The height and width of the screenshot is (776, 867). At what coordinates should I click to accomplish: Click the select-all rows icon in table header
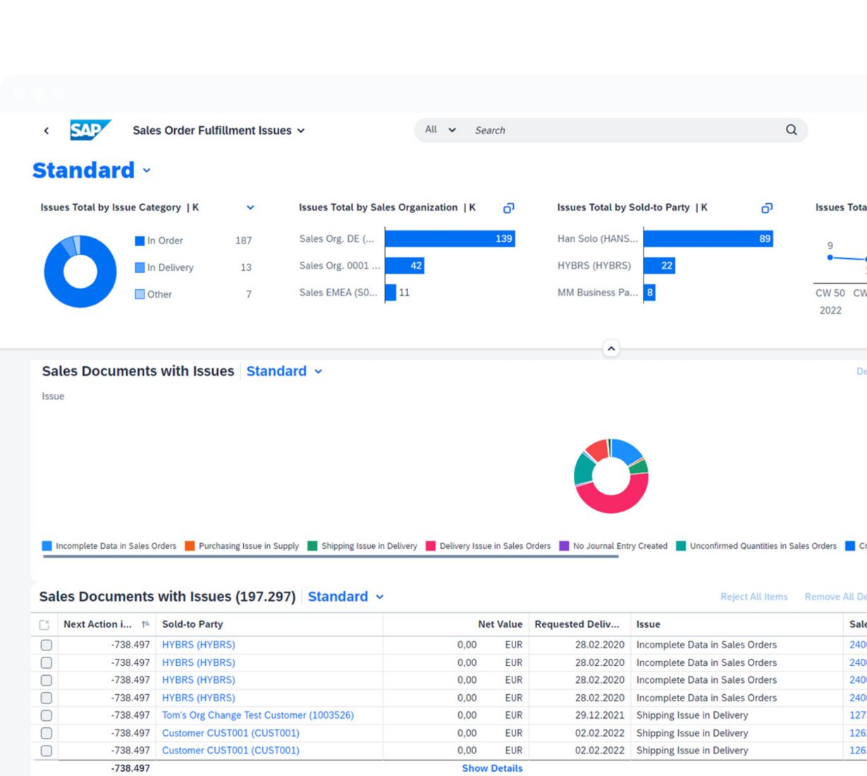(44, 624)
